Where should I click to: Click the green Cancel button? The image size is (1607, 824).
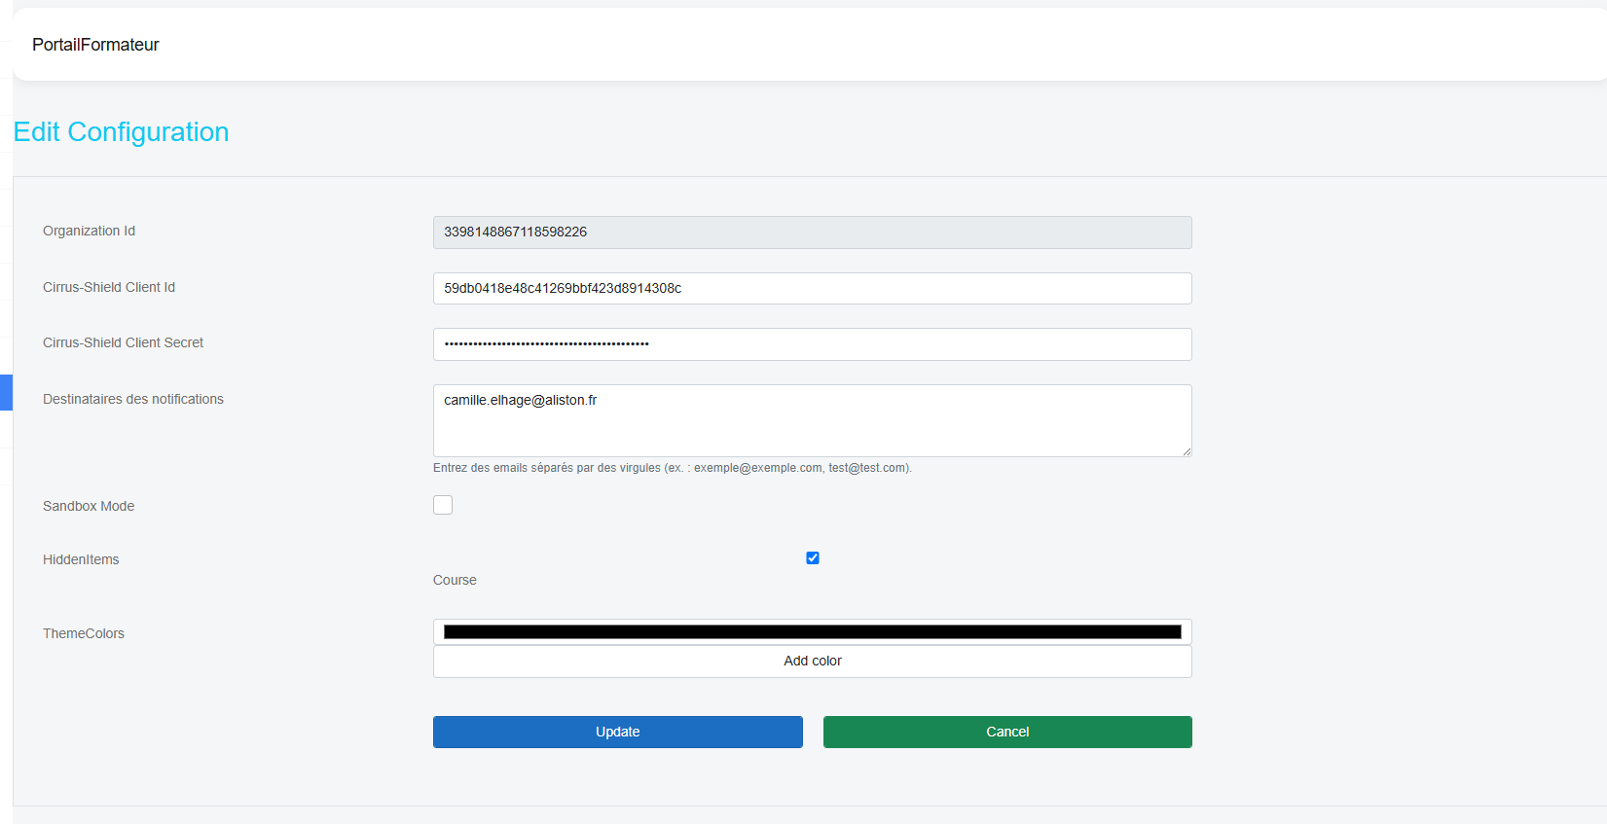coord(1007,732)
